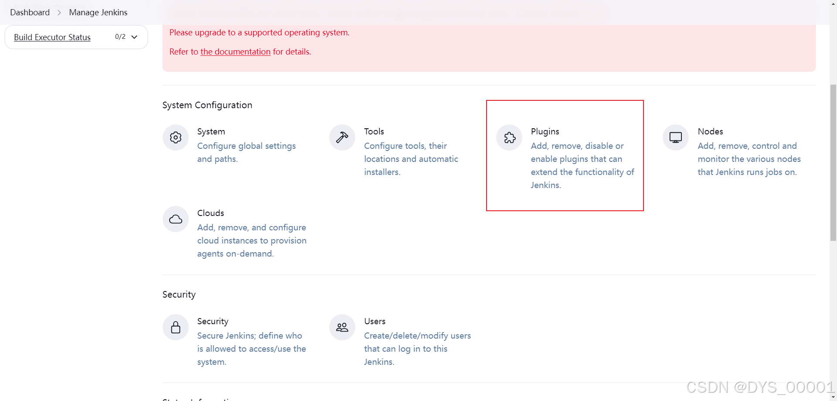Open Manage Jenkins breadcrumb item
837x401 pixels.
click(98, 12)
